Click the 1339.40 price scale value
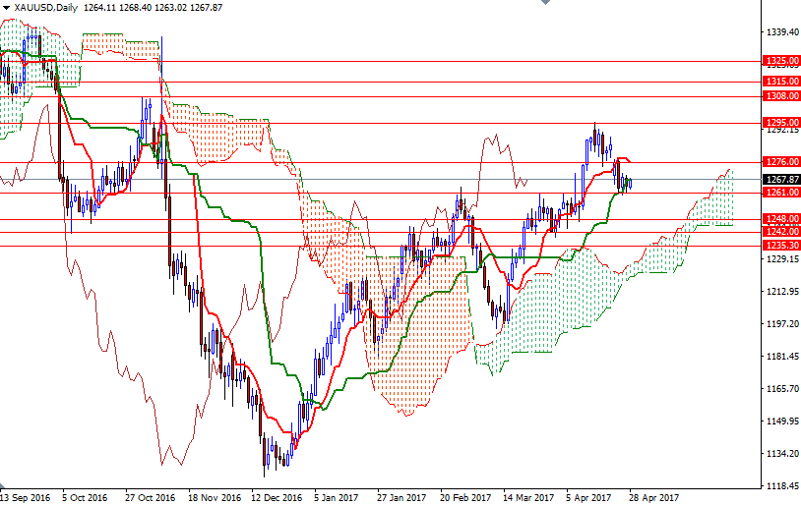Viewport: 801px width, 505px height. coord(781,32)
